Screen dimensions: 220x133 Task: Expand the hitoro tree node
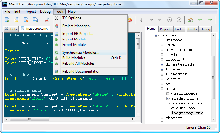pos(162,79)
